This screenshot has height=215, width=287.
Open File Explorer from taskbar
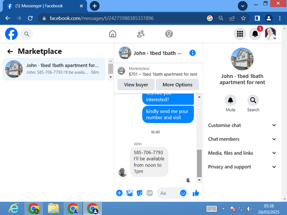pos(53,209)
